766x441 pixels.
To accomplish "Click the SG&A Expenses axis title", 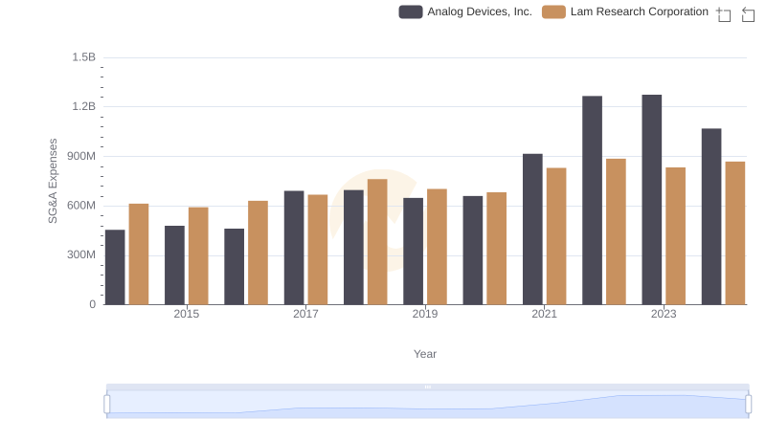I will tap(53, 181).
